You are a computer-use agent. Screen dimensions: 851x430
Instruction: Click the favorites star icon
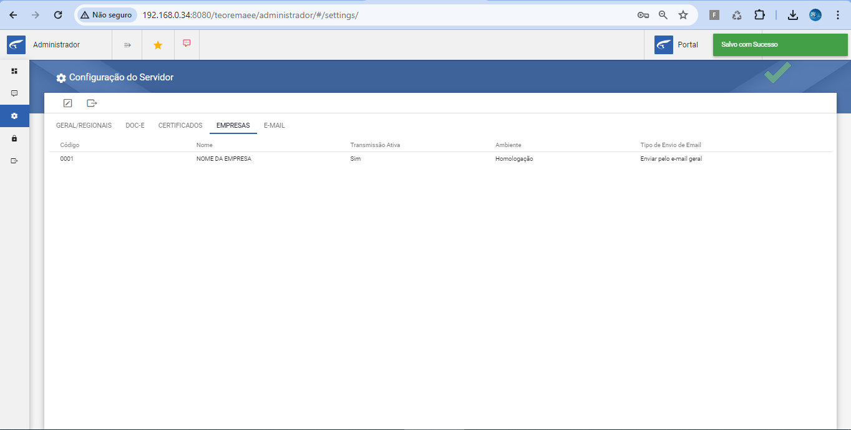point(158,45)
